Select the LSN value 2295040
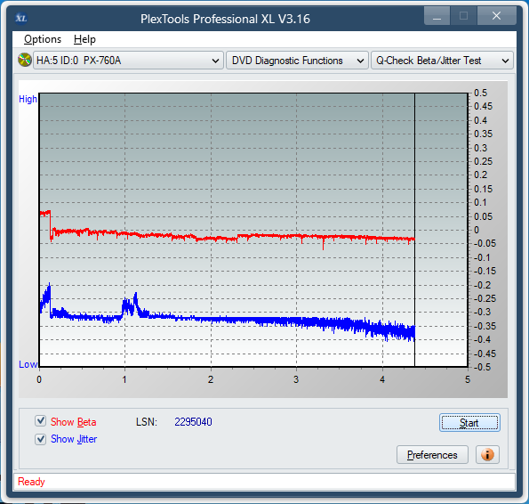This screenshot has height=504, width=529. pos(193,421)
